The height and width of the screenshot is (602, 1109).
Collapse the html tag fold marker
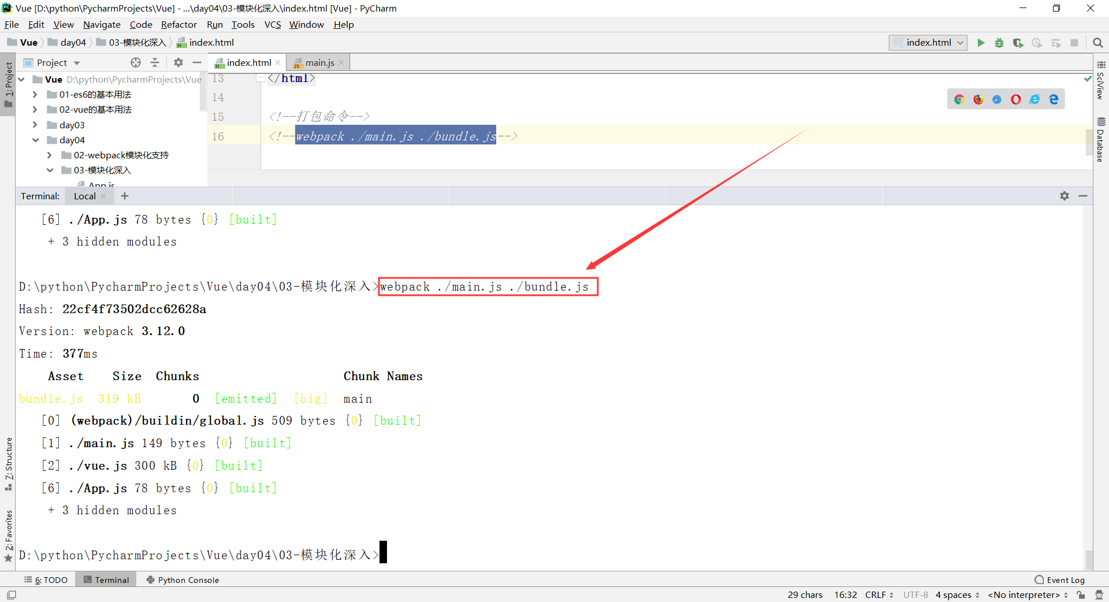(x=260, y=78)
